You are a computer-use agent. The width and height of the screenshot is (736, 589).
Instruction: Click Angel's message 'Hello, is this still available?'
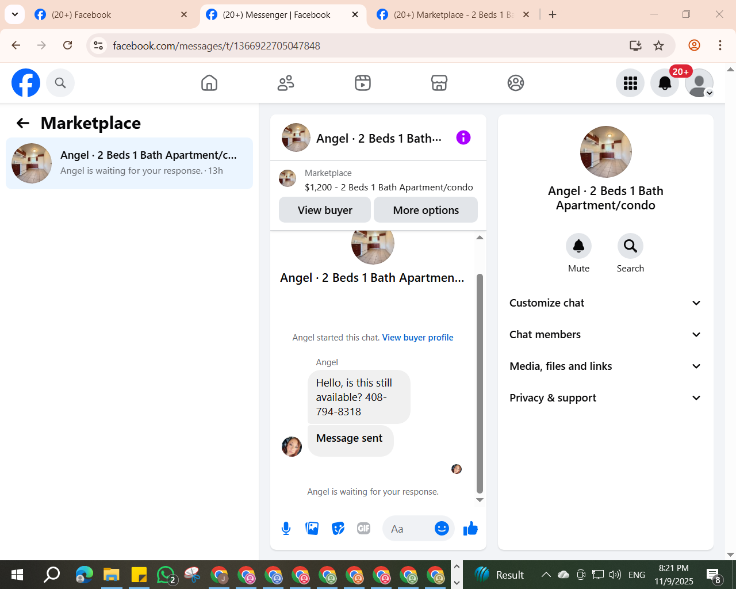(359, 397)
